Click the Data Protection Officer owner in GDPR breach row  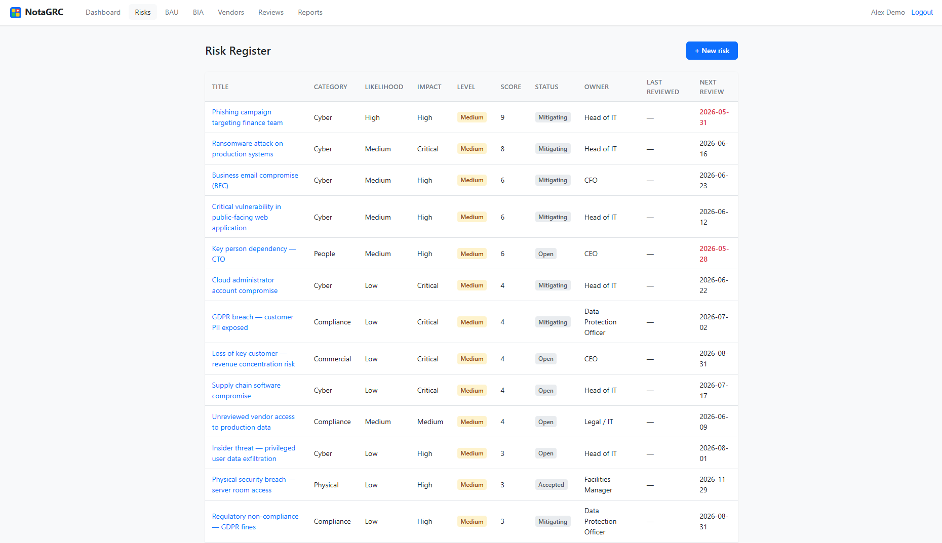[600, 322]
